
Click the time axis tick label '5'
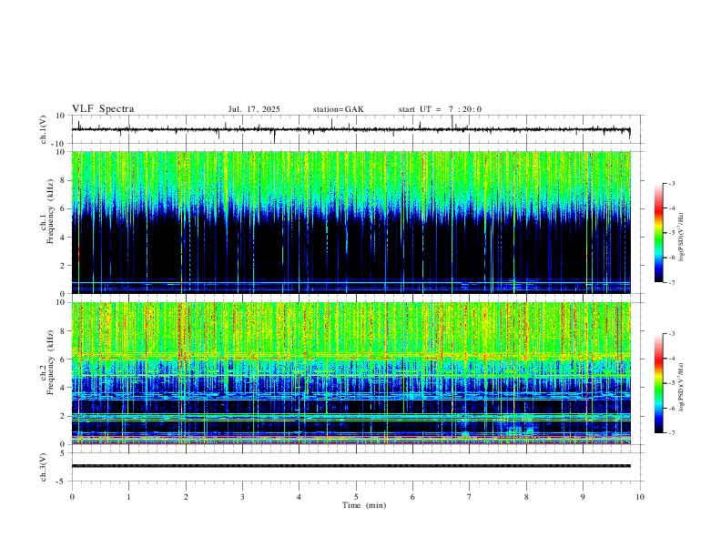356,497
